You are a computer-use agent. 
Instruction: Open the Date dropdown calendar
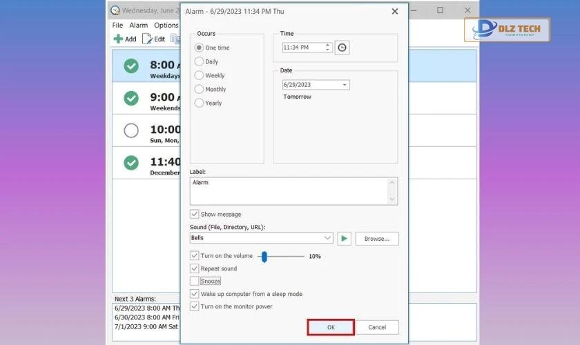coord(344,85)
